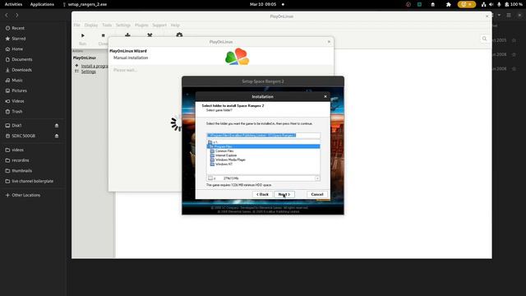Select the Internet Explorer folder

pos(226,155)
